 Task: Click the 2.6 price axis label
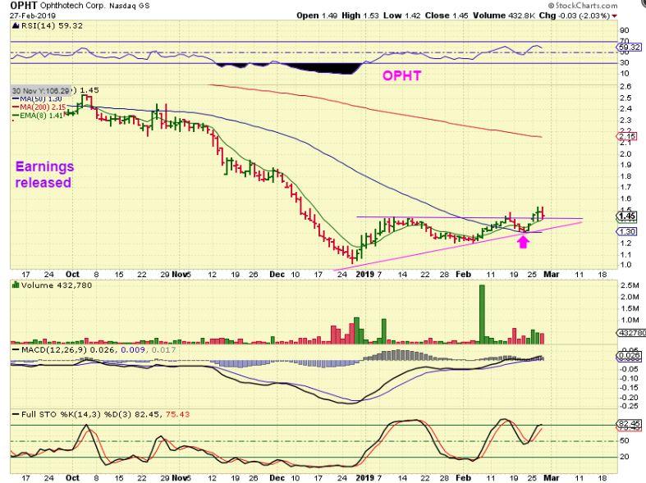click(x=625, y=86)
